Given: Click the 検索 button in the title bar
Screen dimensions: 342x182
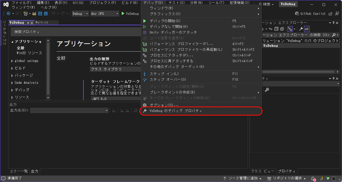Looking at the screenshot, I should click(x=266, y=4).
